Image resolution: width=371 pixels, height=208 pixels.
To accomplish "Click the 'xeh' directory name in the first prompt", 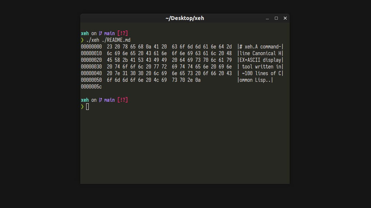I will [x=85, y=33].
